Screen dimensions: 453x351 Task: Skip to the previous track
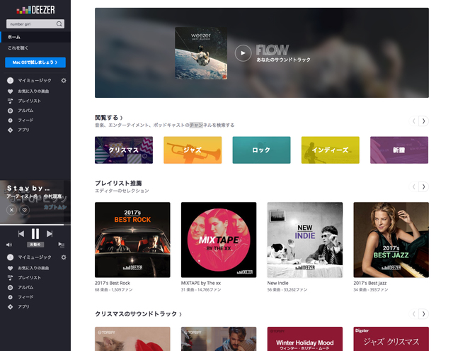click(x=21, y=234)
